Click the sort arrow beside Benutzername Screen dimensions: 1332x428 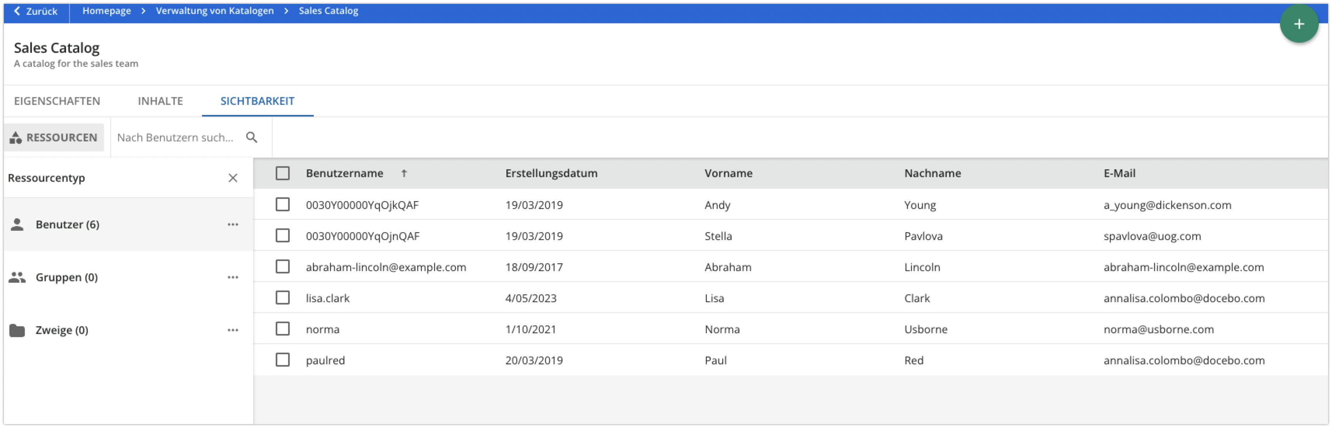404,173
